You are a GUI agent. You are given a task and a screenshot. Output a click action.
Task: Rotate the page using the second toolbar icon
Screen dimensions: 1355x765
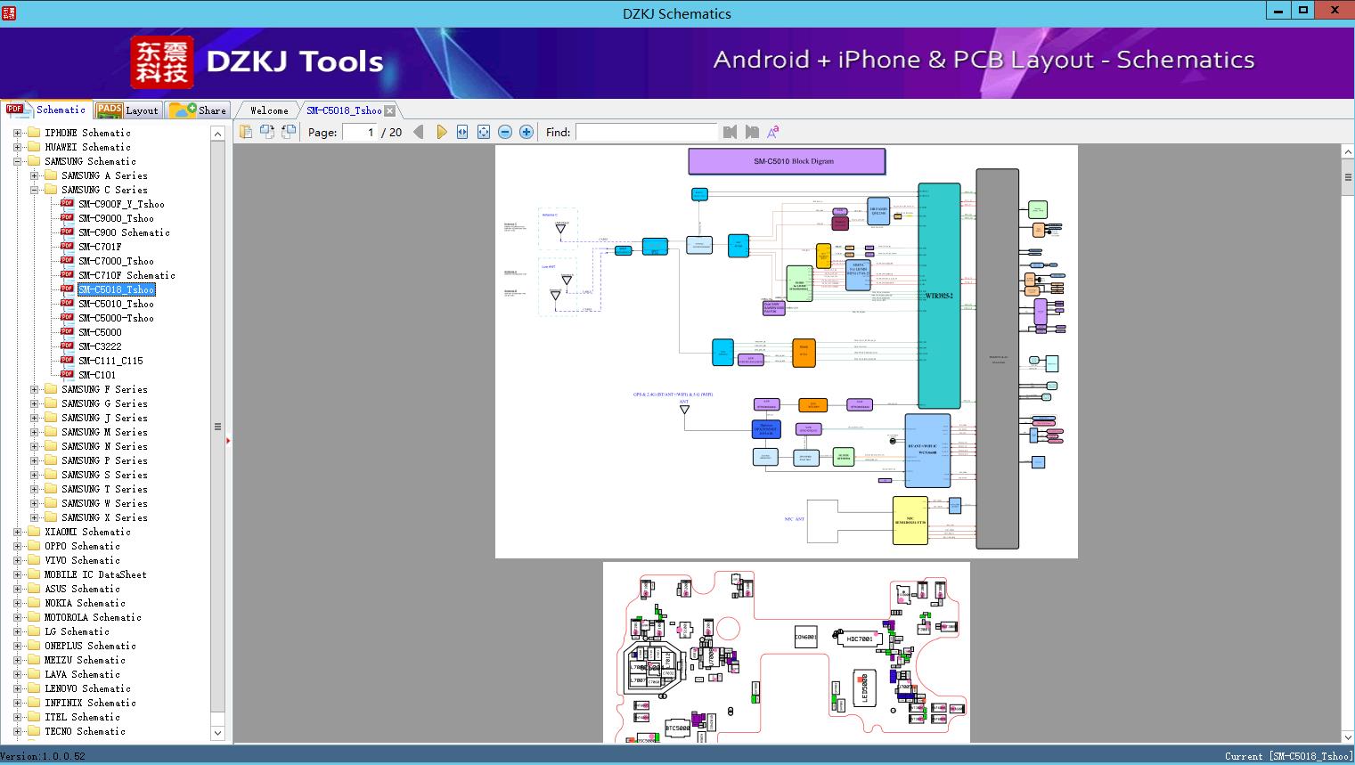tap(267, 132)
